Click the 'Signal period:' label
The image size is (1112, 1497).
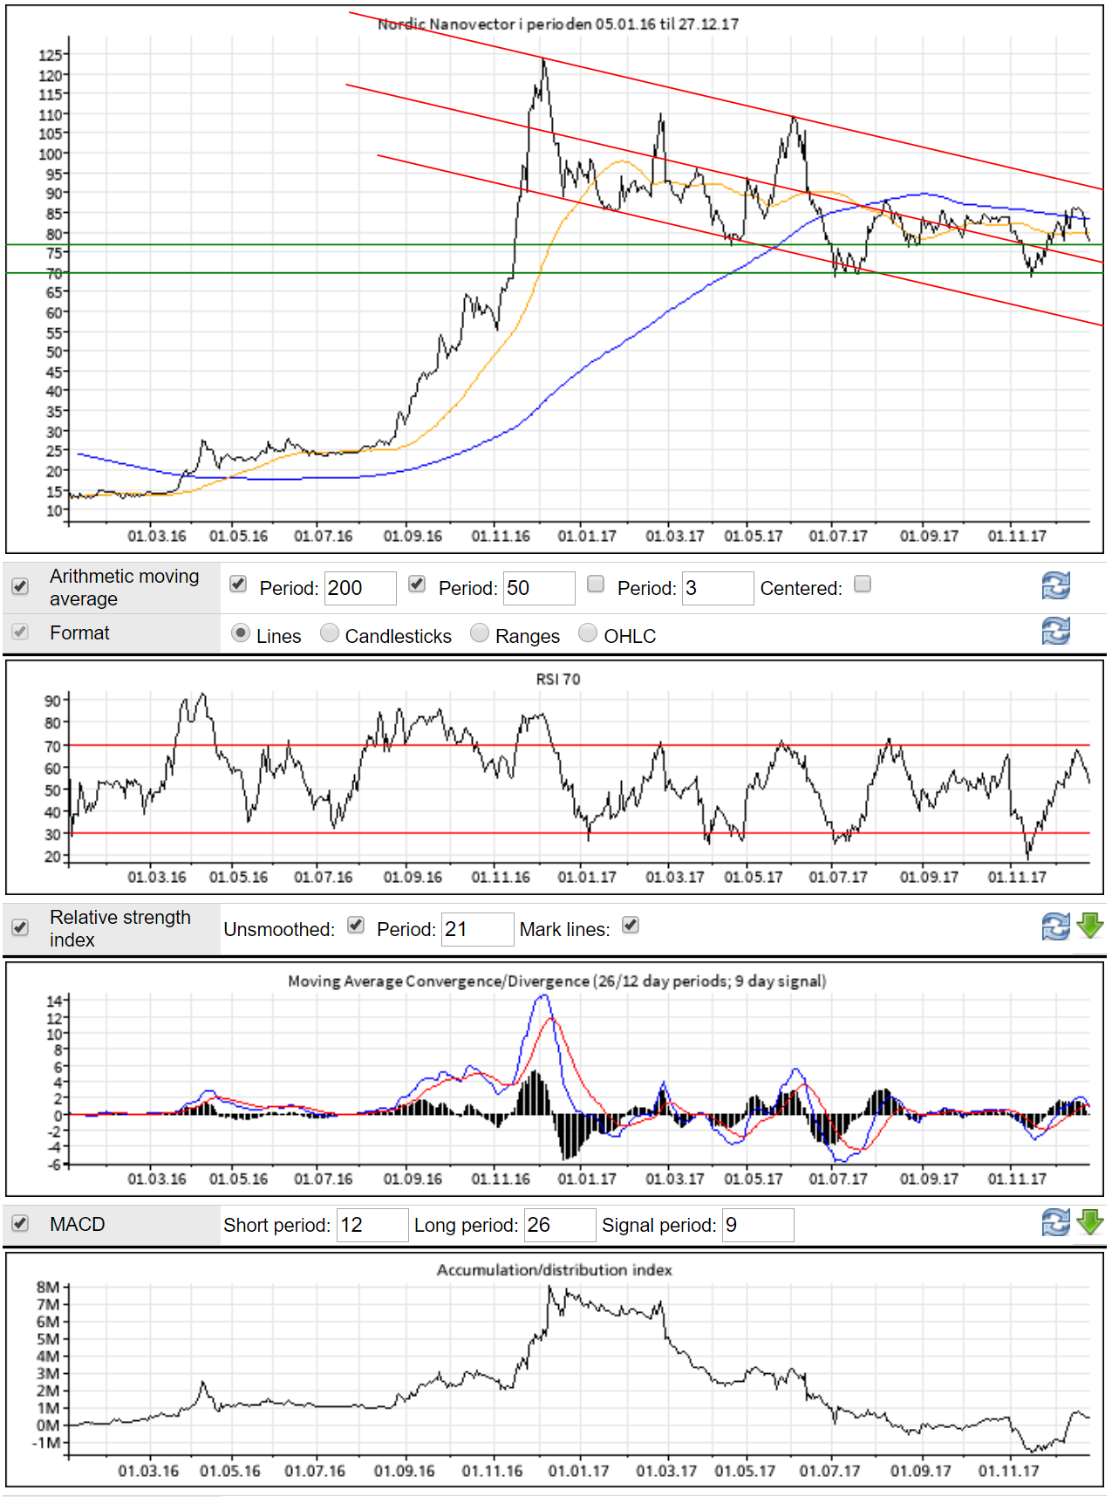(x=658, y=1225)
